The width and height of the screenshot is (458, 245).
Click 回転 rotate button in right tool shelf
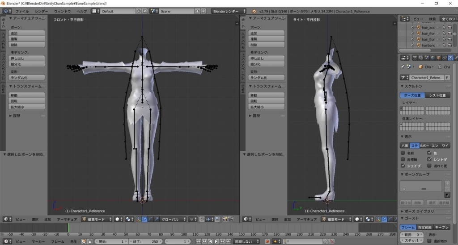pyautogui.click(x=267, y=101)
